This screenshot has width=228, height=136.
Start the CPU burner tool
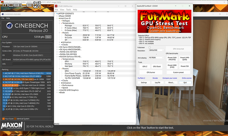coord(151,72)
